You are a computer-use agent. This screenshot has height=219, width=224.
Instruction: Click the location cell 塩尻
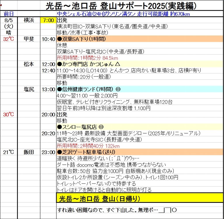pyautogui.click(x=29, y=89)
